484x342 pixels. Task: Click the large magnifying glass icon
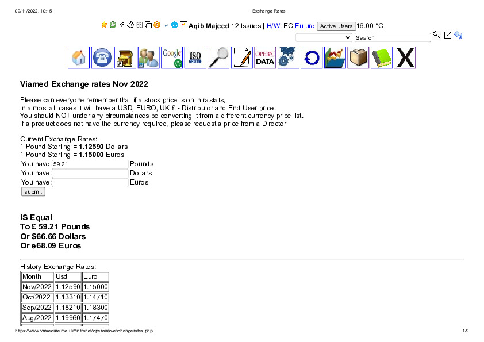(x=218, y=57)
